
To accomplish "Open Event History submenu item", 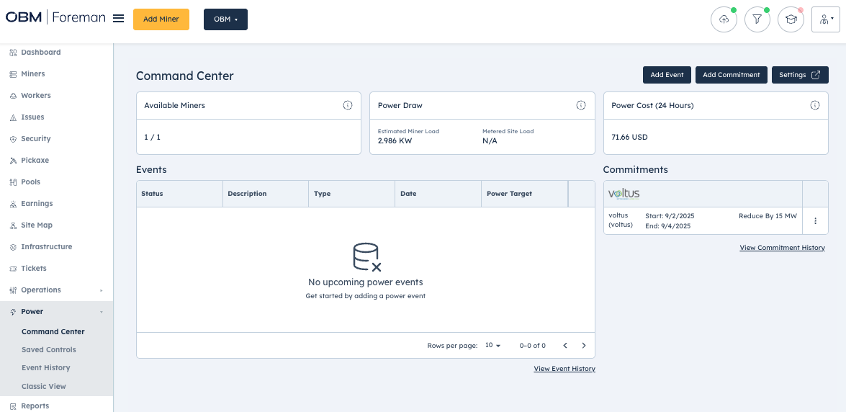I will pos(46,368).
